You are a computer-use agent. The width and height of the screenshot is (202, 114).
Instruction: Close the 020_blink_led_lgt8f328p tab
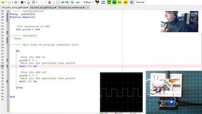pos(55,8)
